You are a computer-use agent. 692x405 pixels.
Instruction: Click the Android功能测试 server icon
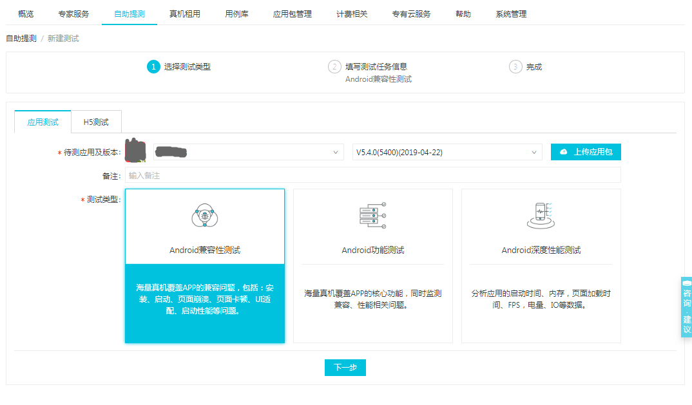372,216
